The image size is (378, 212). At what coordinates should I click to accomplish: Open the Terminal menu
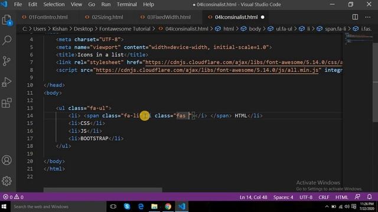click(x=126, y=4)
